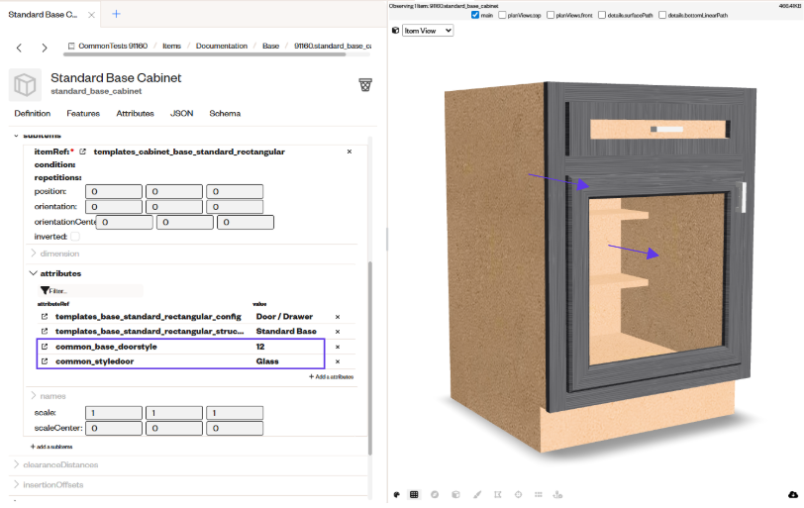Collapse the subitems section
This screenshot has height=508, width=804.
(x=37, y=136)
